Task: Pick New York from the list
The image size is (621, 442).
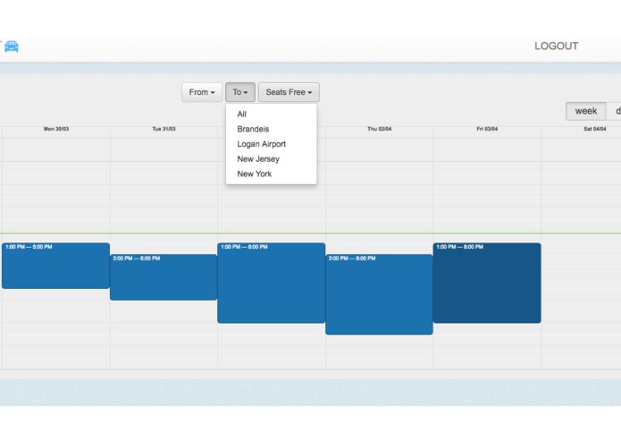Action: [272, 174]
